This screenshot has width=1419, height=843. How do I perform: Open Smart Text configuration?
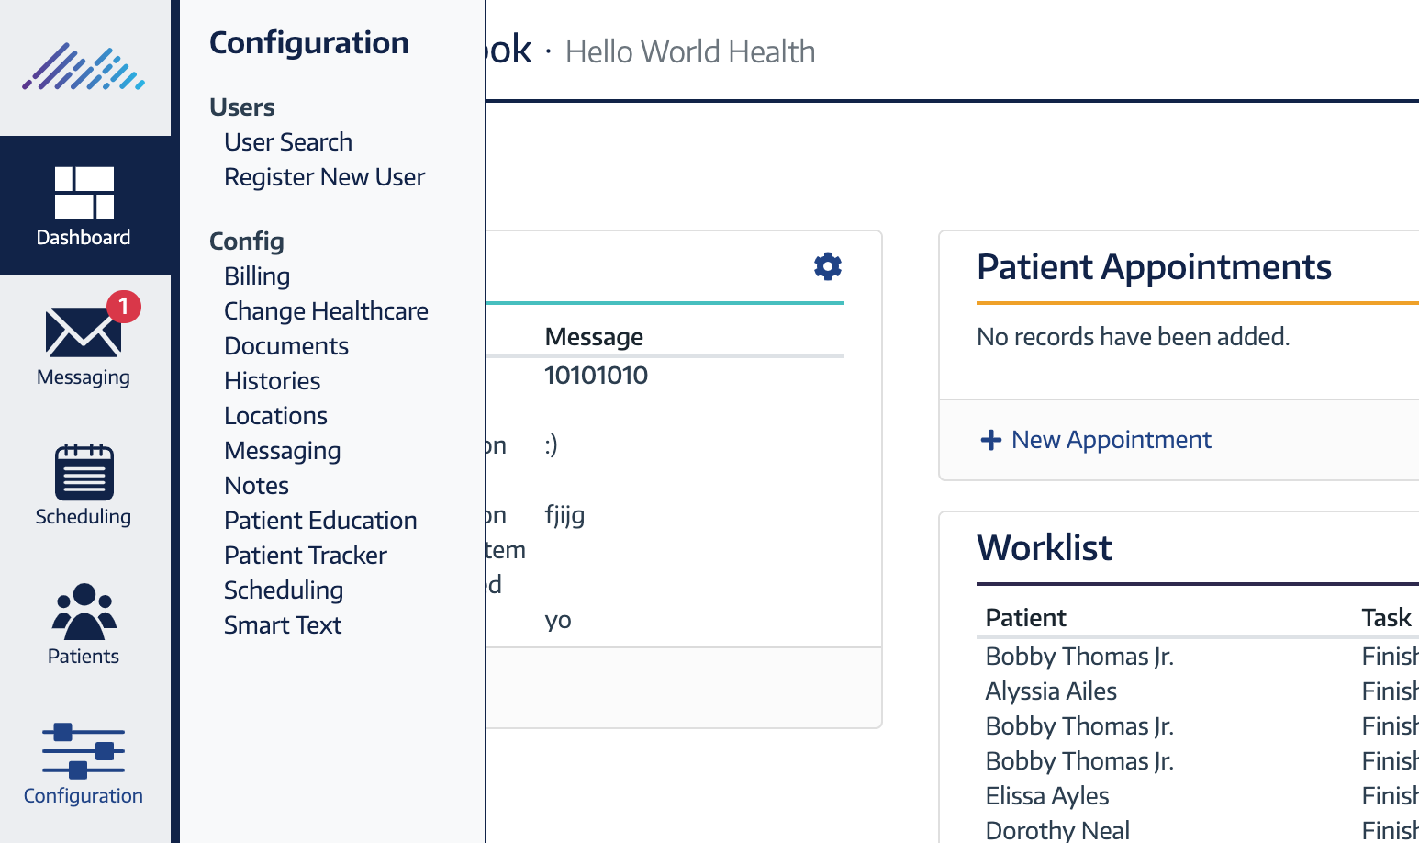tap(283, 625)
